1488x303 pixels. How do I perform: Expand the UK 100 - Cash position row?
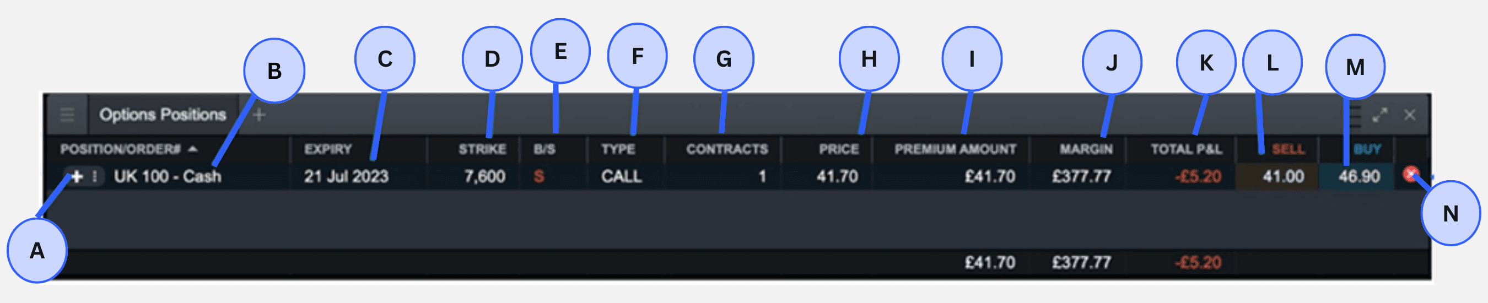tap(77, 177)
